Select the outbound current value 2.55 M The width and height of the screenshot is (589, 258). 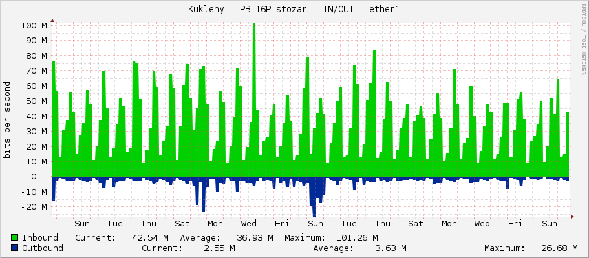219,248
